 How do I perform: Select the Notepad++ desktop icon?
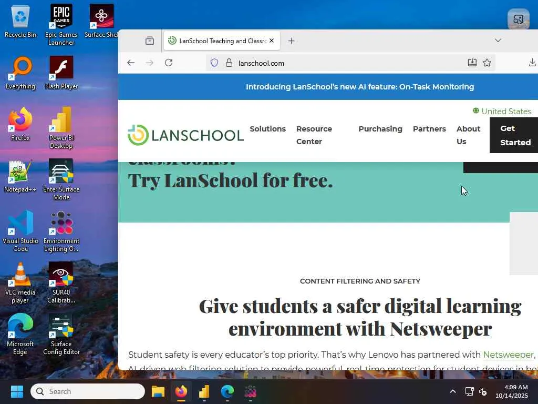(20, 176)
